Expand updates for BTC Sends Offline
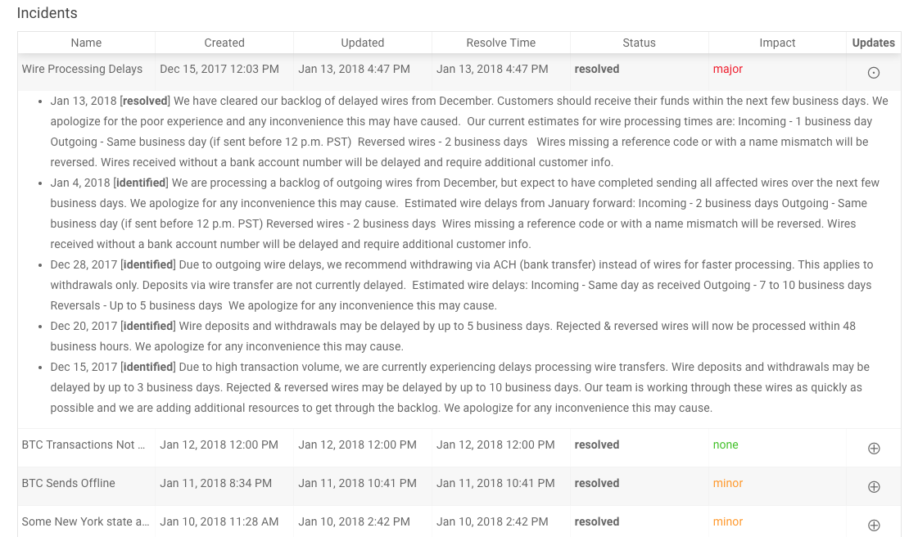 coord(874,487)
